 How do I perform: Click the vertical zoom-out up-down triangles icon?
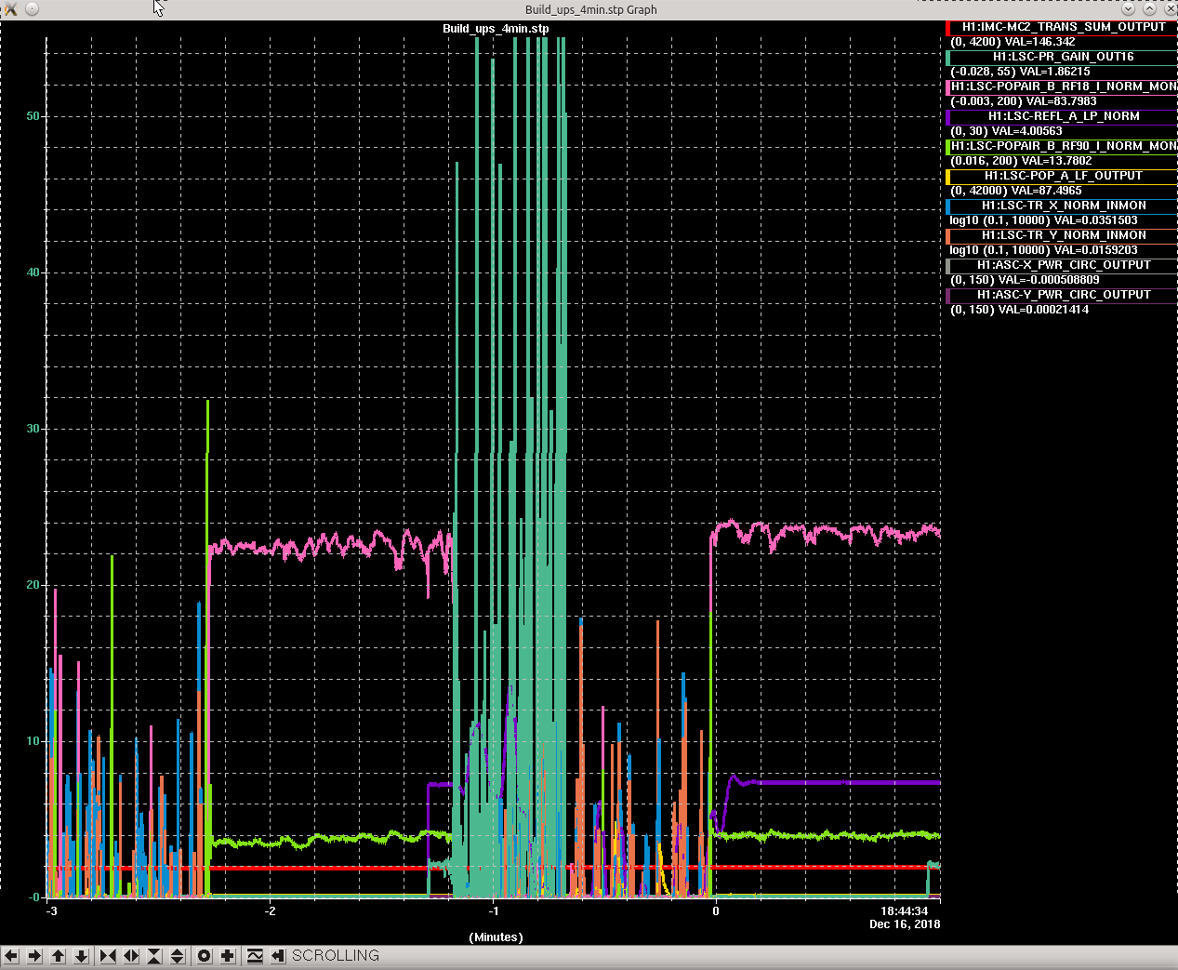178,956
